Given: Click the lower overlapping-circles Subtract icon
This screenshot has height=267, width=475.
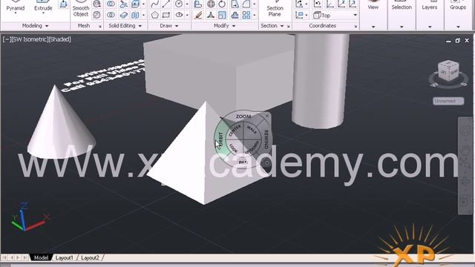Looking at the screenshot, I should 111,15.
